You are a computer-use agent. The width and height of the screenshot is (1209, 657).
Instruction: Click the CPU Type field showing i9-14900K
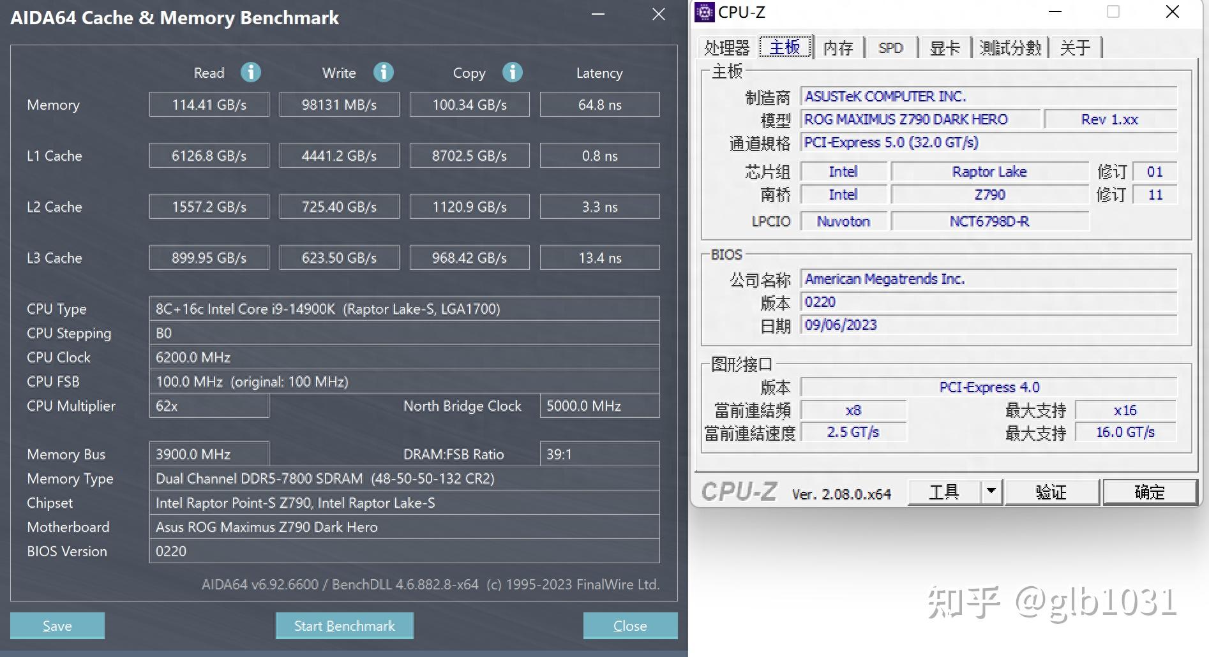click(x=405, y=309)
